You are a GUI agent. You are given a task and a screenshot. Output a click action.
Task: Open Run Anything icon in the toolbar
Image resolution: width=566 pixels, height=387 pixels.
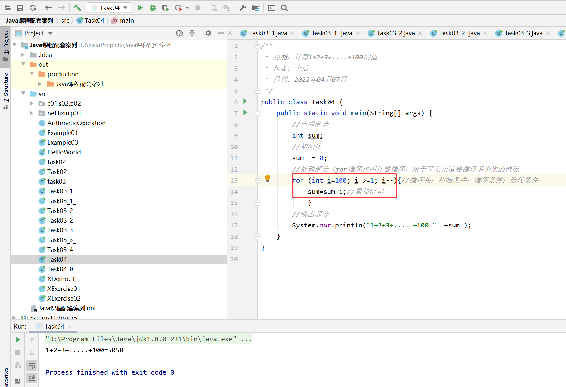click(271, 8)
